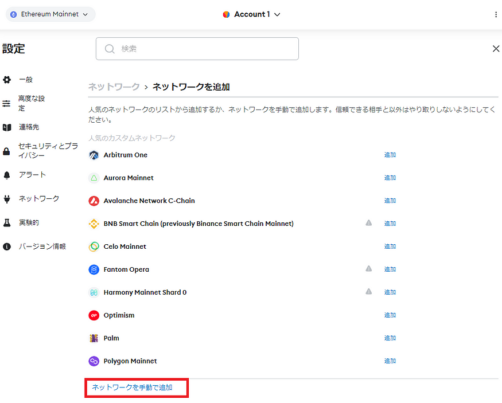Click the flask icon for 実験的
502x403 pixels.
click(x=7, y=222)
